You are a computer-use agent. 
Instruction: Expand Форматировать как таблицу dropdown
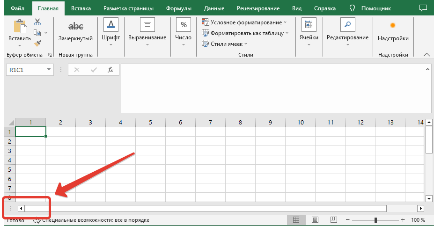(287, 33)
